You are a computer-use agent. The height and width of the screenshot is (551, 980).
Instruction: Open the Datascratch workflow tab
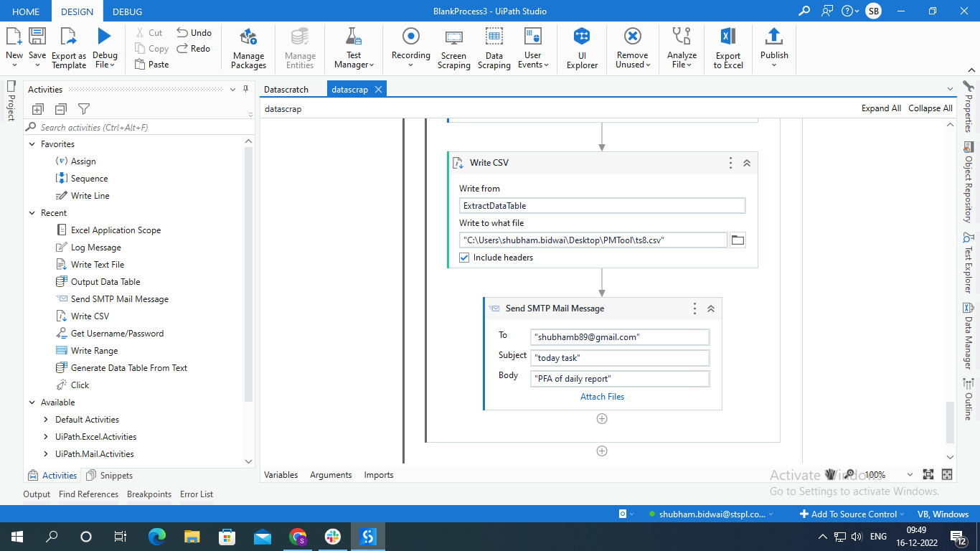coord(286,90)
